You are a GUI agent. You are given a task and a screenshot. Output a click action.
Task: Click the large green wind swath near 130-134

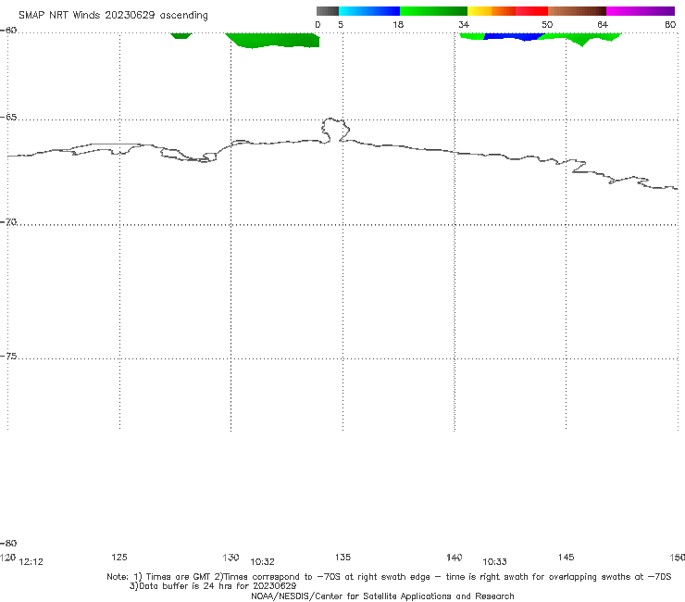click(x=275, y=40)
